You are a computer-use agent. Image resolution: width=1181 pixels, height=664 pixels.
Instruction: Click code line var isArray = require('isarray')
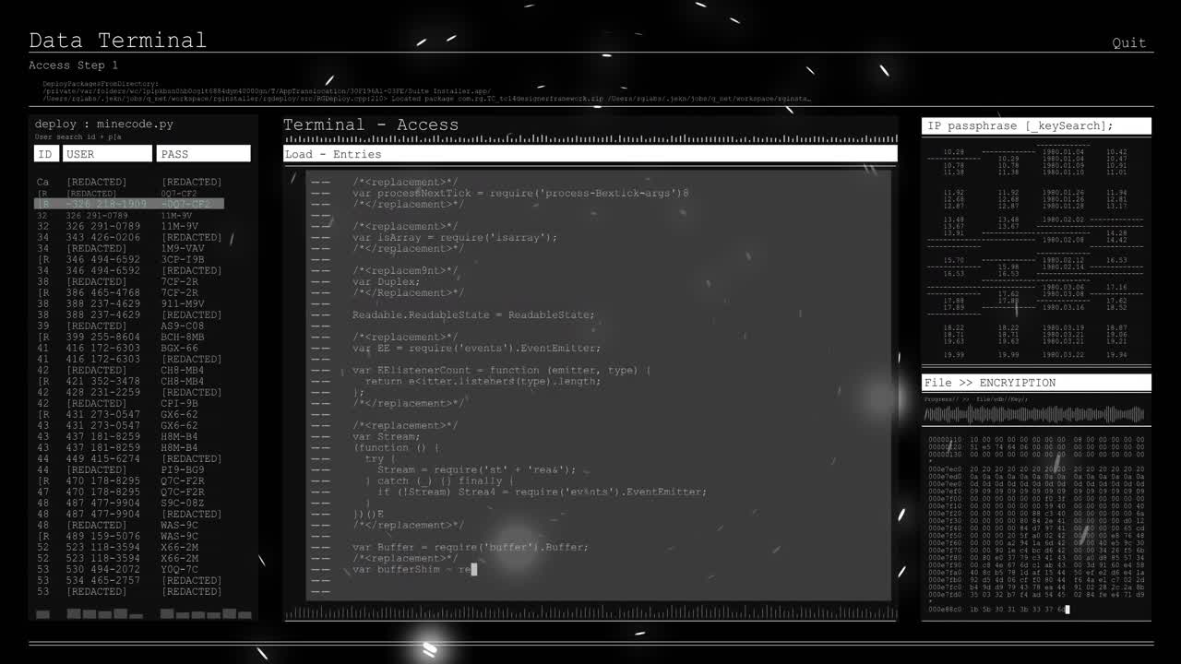tap(455, 237)
